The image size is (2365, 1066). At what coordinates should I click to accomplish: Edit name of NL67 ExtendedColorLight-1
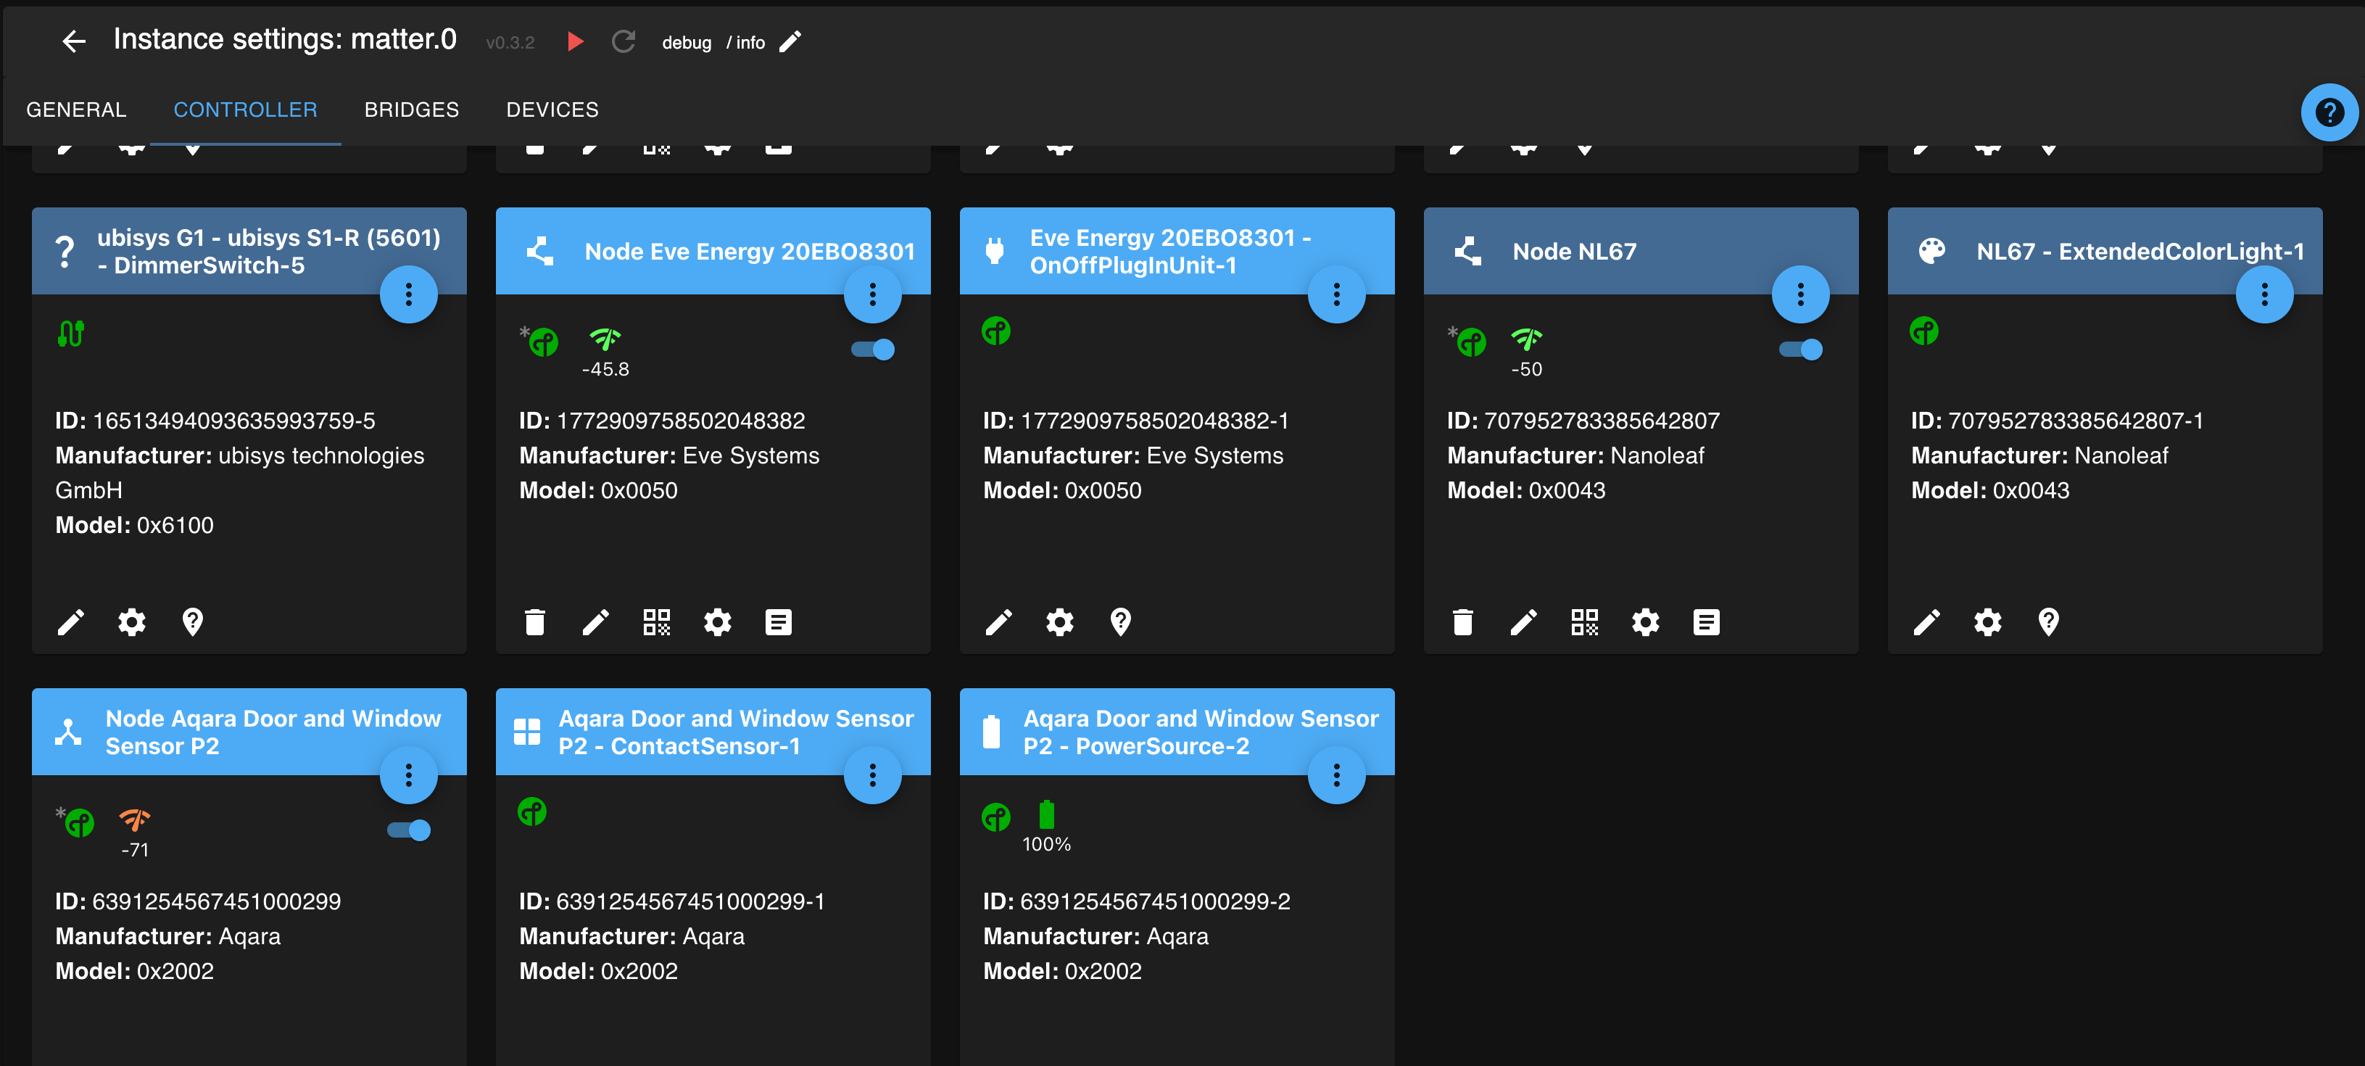(x=1926, y=622)
